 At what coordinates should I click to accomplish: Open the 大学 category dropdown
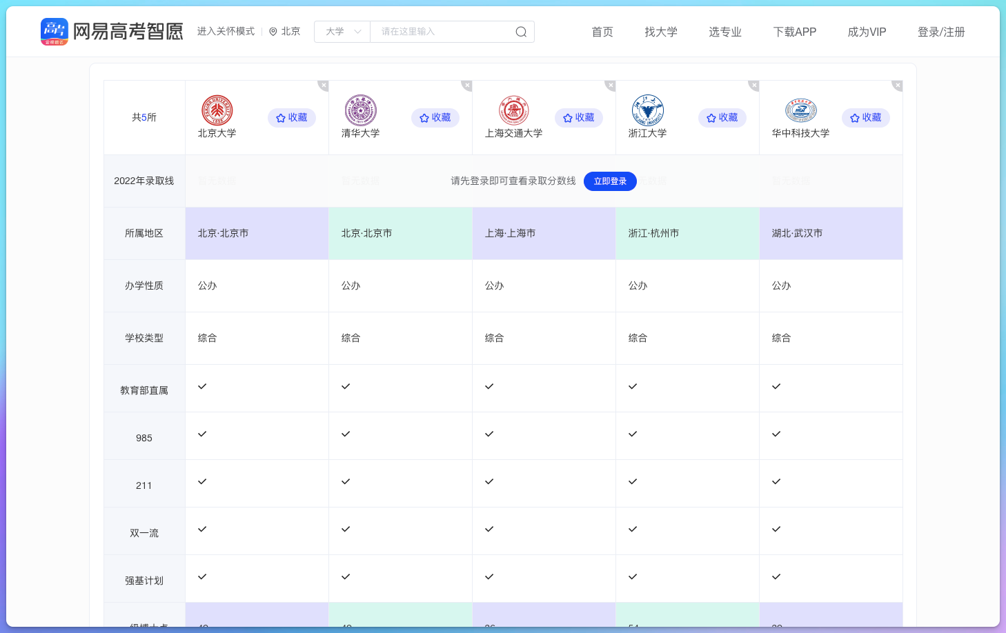342,31
